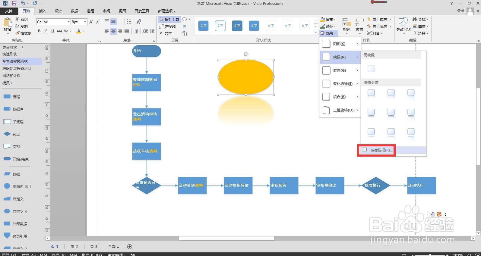Open the Shadow effects submenu
This screenshot has height=256, width=481.
click(x=340, y=44)
